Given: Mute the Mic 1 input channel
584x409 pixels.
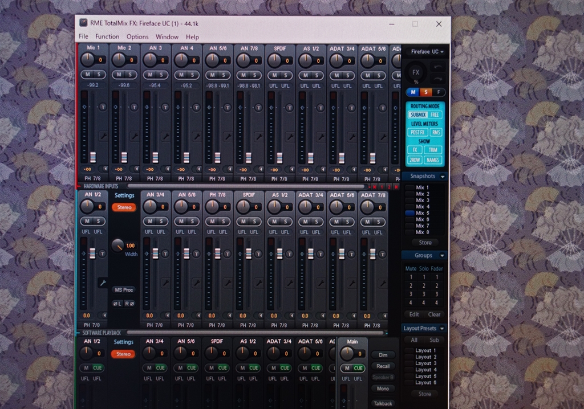Looking at the screenshot, I should [x=88, y=75].
